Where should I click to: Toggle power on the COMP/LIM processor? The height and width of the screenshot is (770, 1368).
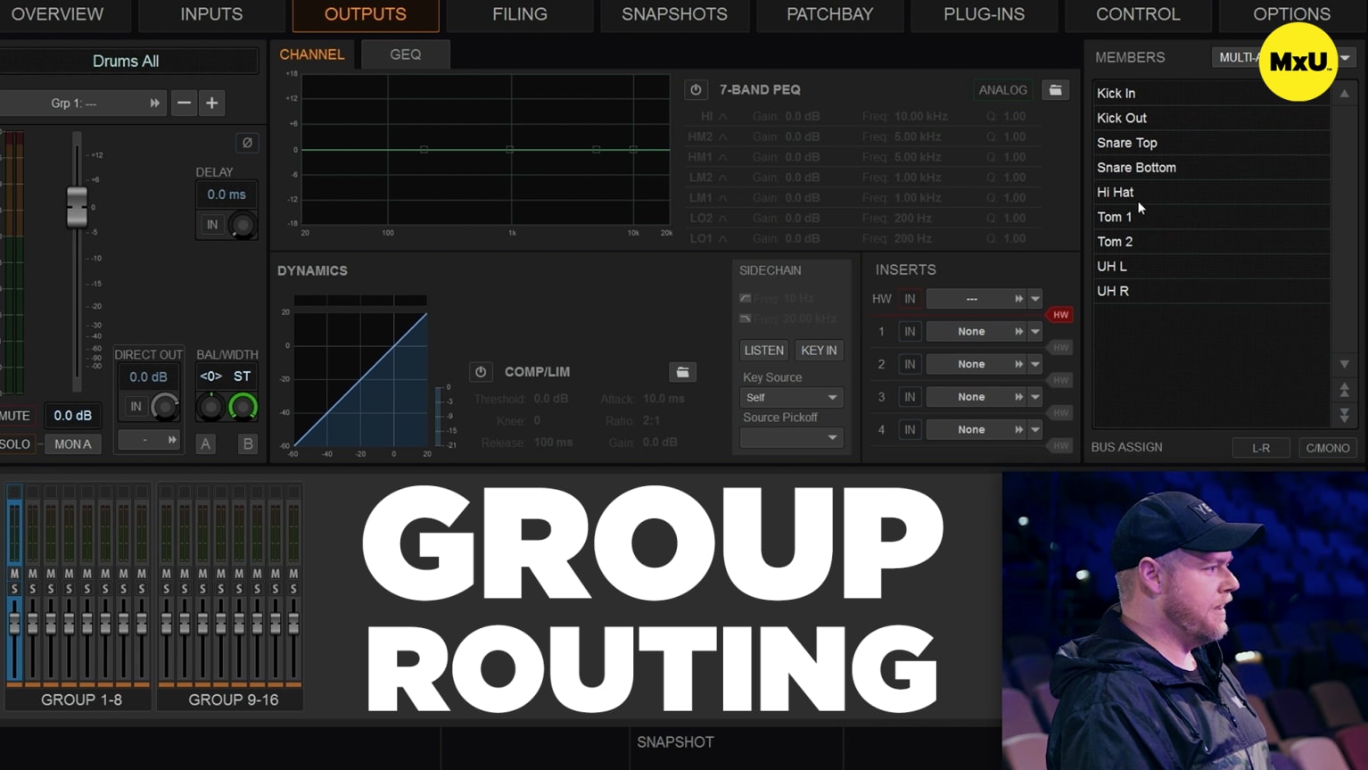click(481, 371)
